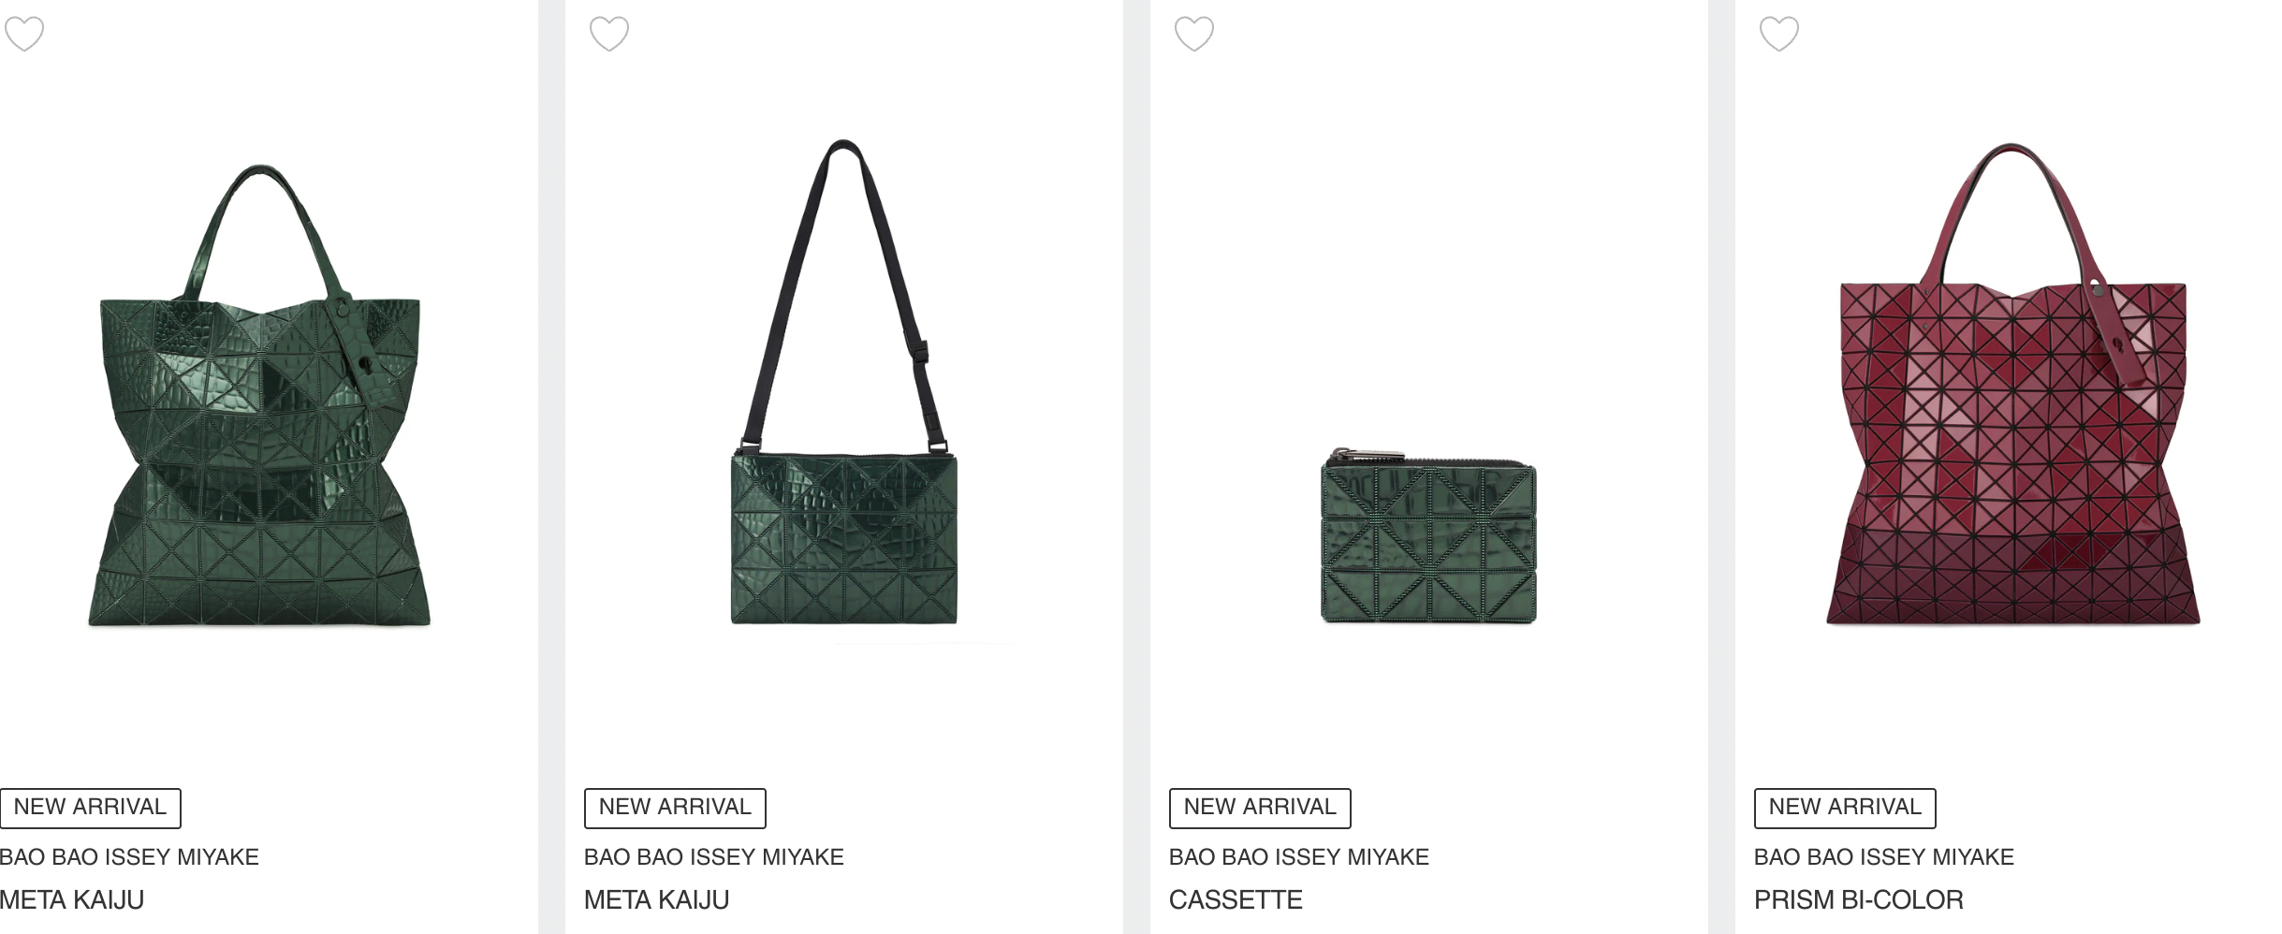Add the Cassette pouch to wishlist
The image size is (2282, 934).
(x=1194, y=34)
